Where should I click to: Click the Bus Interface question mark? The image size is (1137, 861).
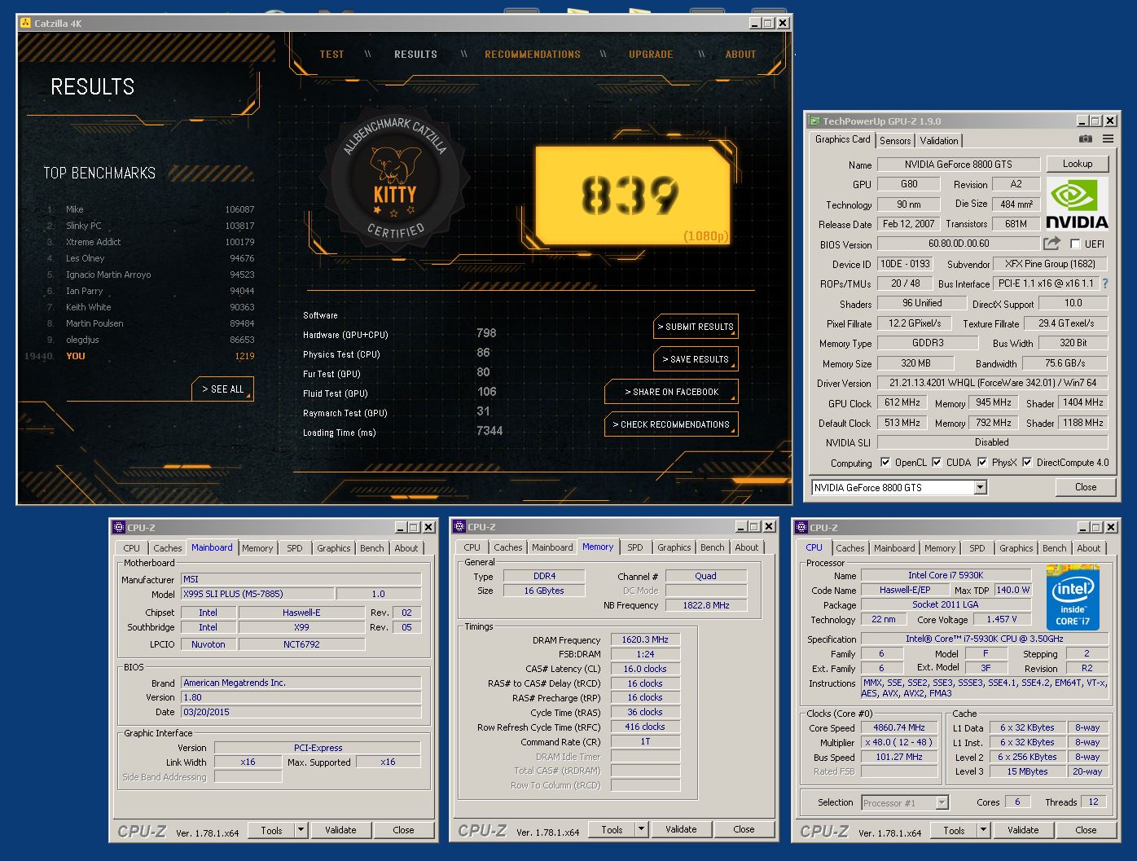pyautogui.click(x=1105, y=283)
